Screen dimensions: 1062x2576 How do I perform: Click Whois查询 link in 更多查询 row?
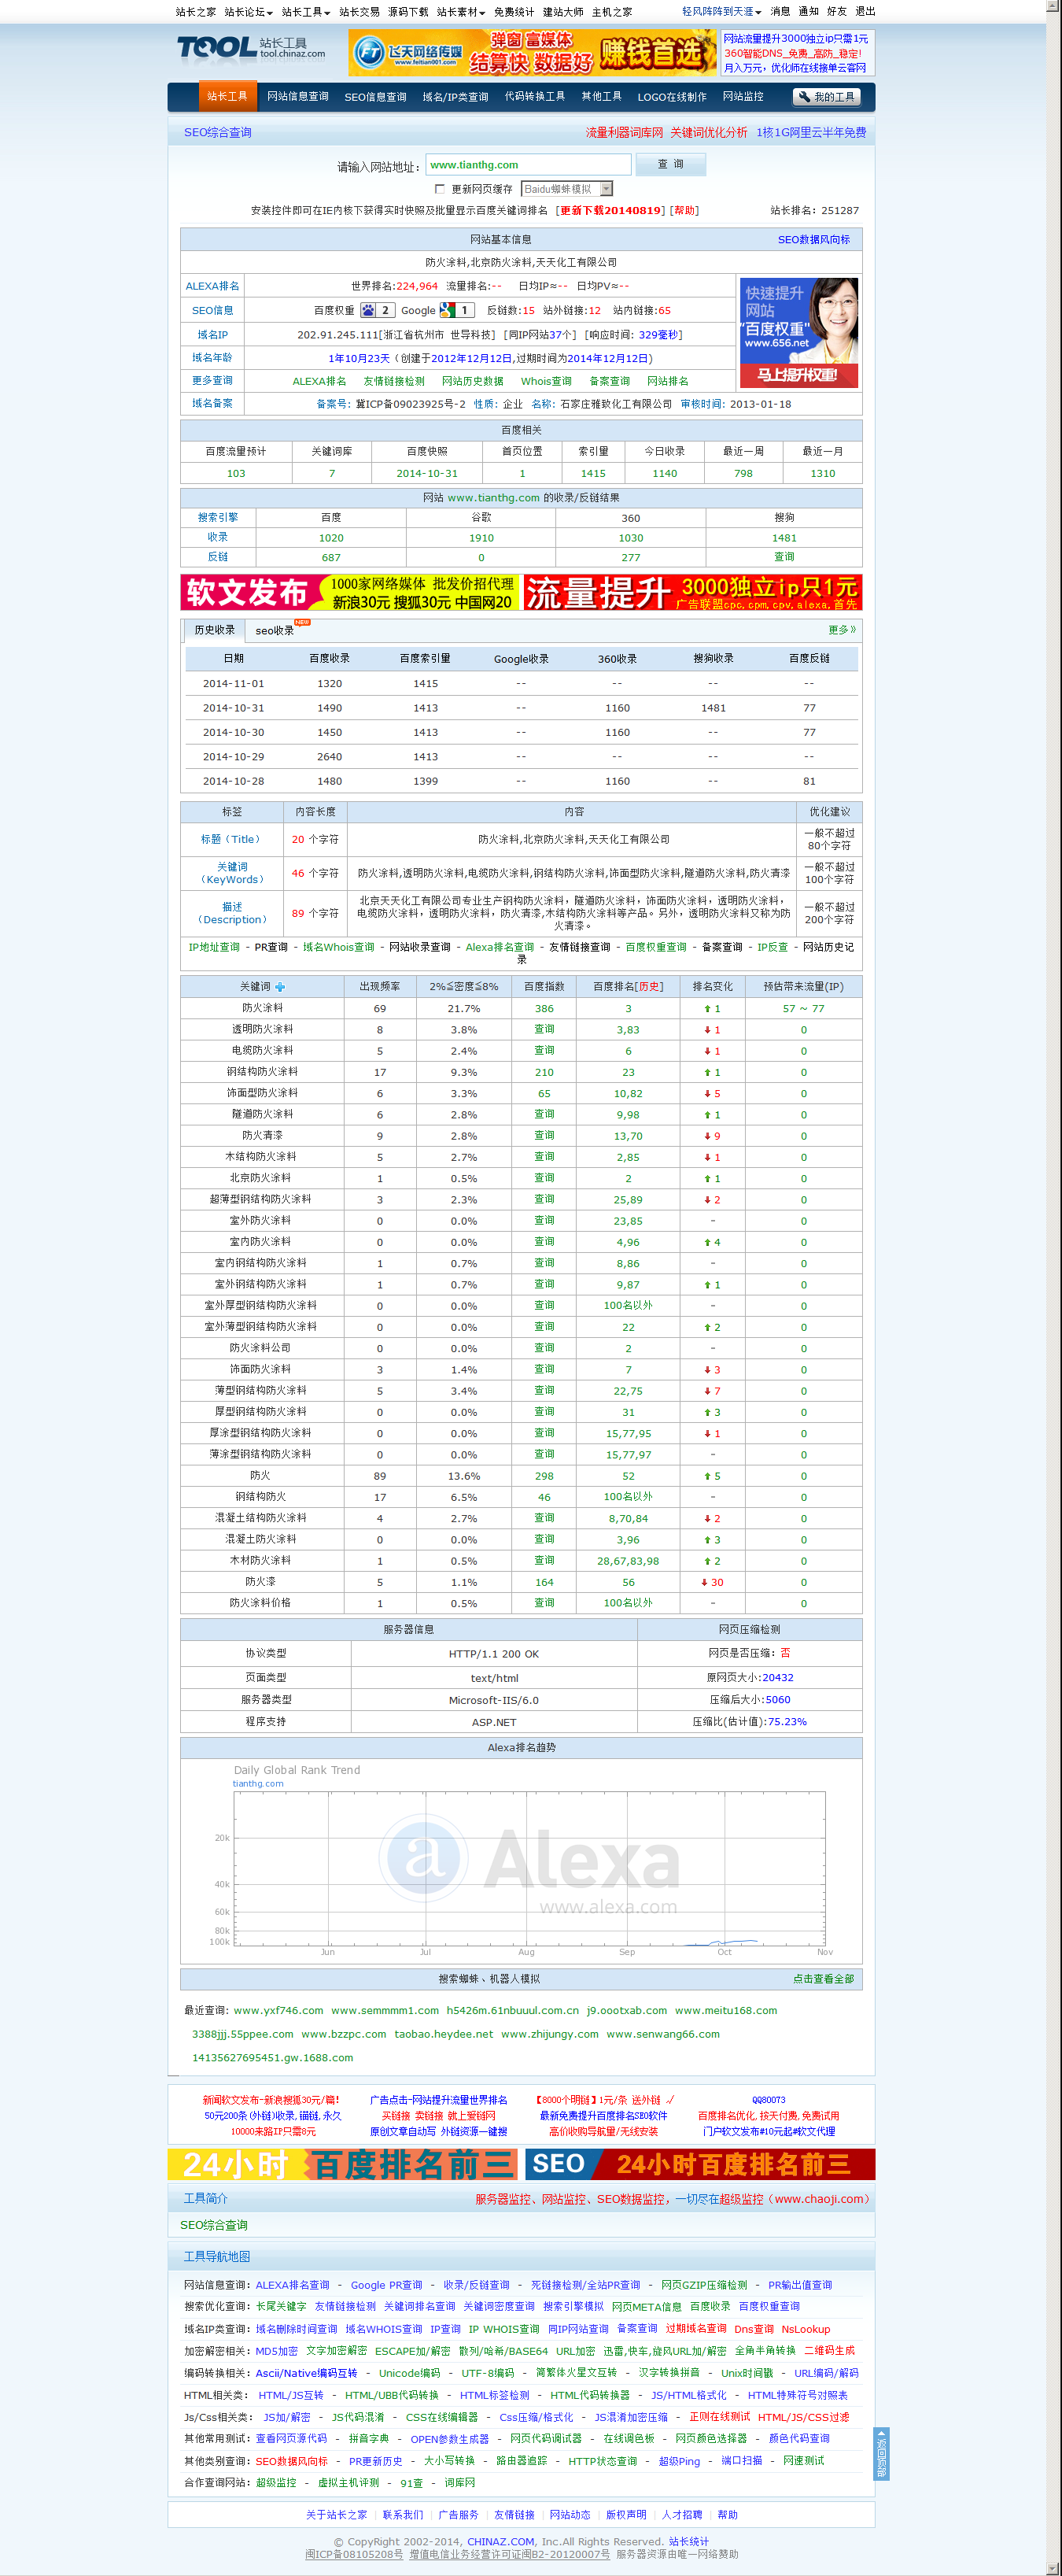[547, 381]
